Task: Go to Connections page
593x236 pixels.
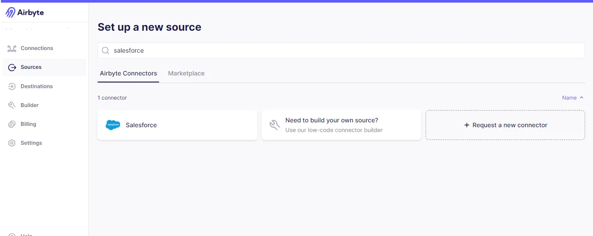Action: 37,48
